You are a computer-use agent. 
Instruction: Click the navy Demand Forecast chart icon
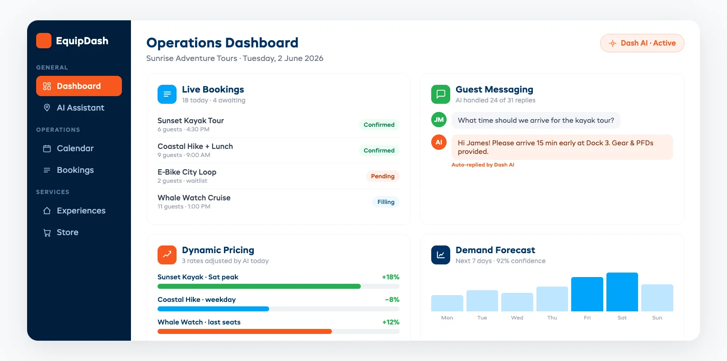coord(441,255)
